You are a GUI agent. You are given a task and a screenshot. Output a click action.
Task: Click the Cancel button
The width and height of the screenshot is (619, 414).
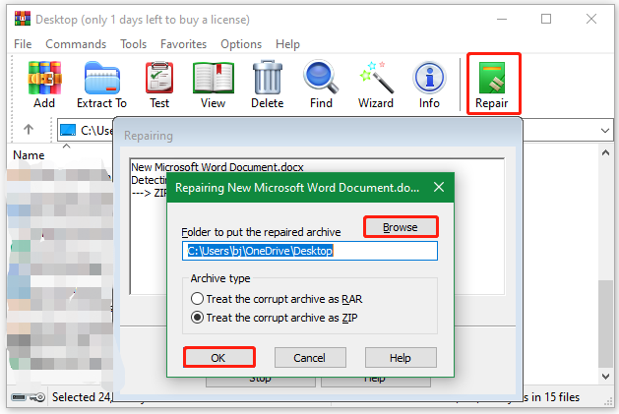tap(310, 358)
